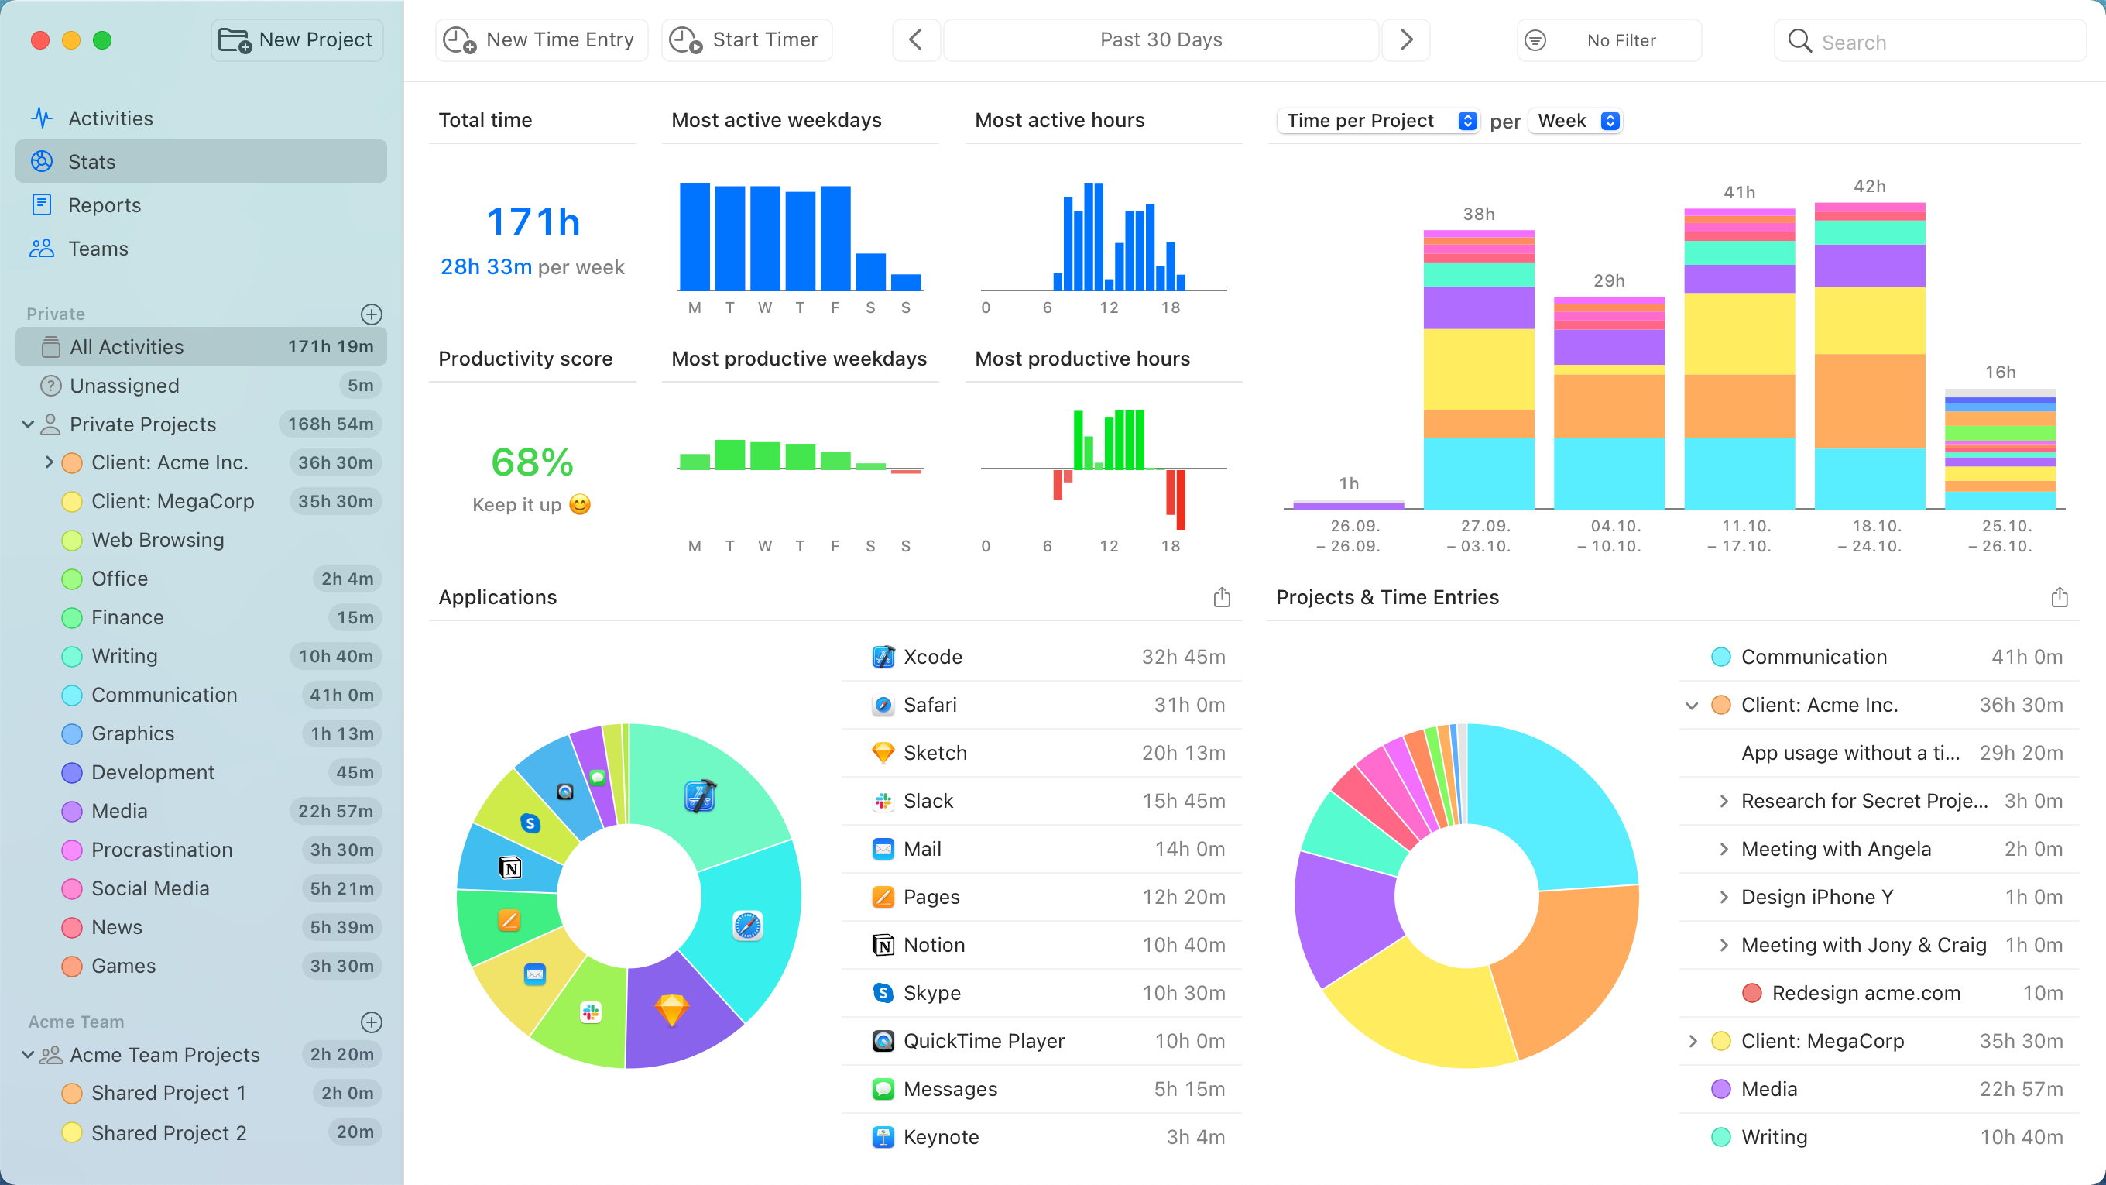The image size is (2106, 1185).
Task: Navigate forward using the right arrow button
Action: (1405, 39)
